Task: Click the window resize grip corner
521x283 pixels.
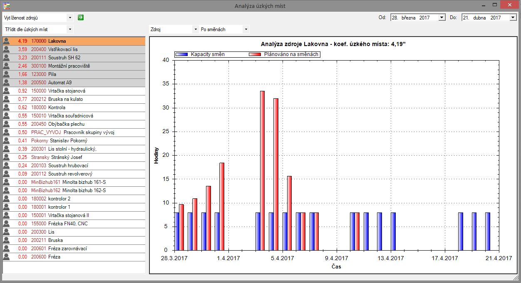Action: 515,277
